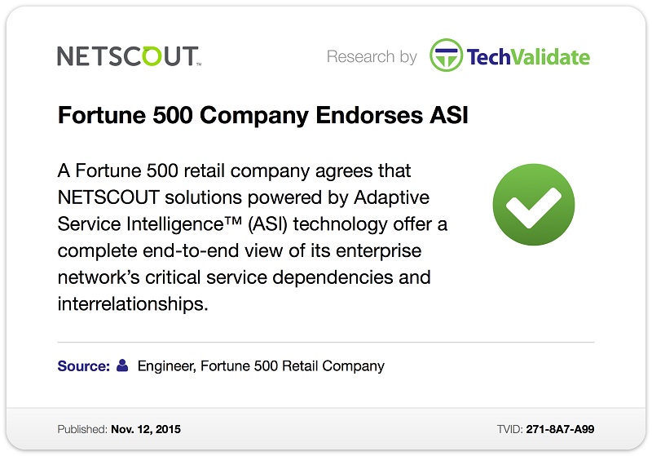This screenshot has width=652, height=456.
Task: Click the "Source:" label
Action: [84, 365]
